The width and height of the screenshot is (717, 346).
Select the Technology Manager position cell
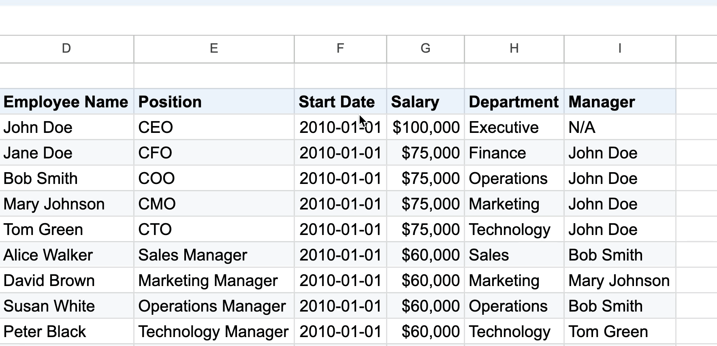click(x=213, y=332)
